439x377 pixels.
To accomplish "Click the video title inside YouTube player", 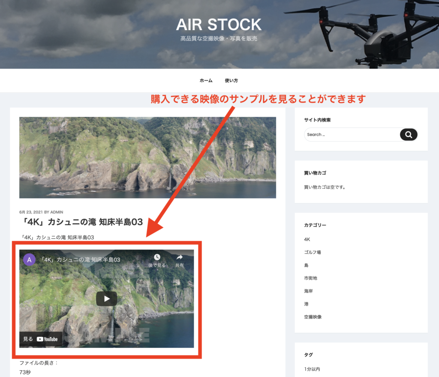I will (80, 260).
